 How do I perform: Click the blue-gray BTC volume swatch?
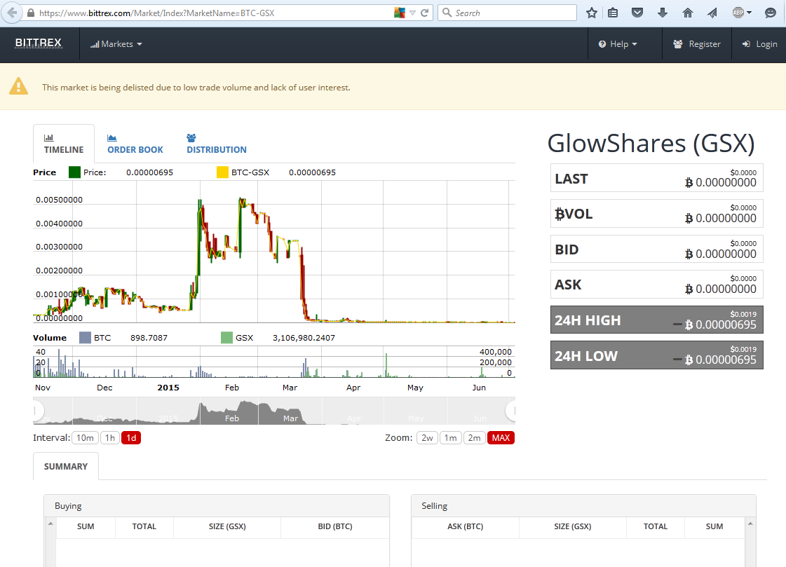pos(86,338)
